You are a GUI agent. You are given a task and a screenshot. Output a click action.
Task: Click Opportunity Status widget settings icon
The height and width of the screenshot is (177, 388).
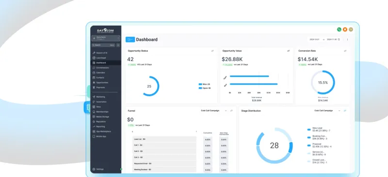[x=212, y=51]
